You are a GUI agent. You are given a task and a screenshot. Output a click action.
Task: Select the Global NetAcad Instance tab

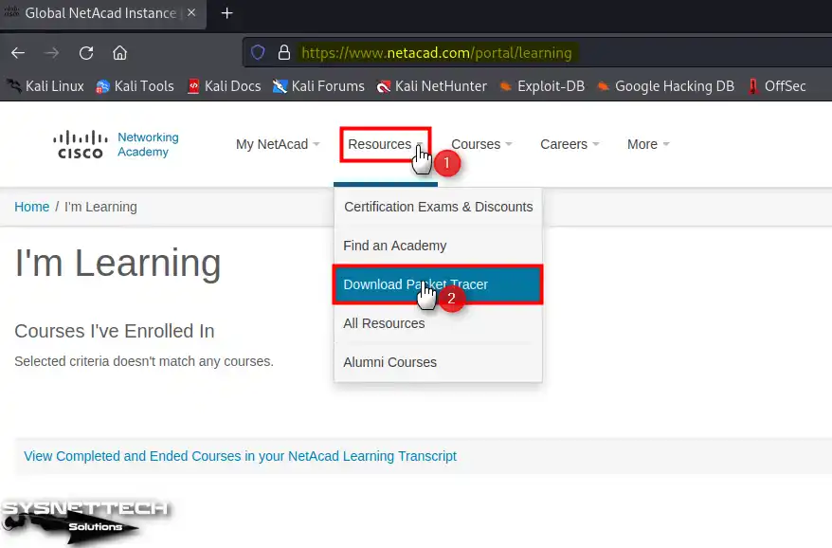click(103, 13)
